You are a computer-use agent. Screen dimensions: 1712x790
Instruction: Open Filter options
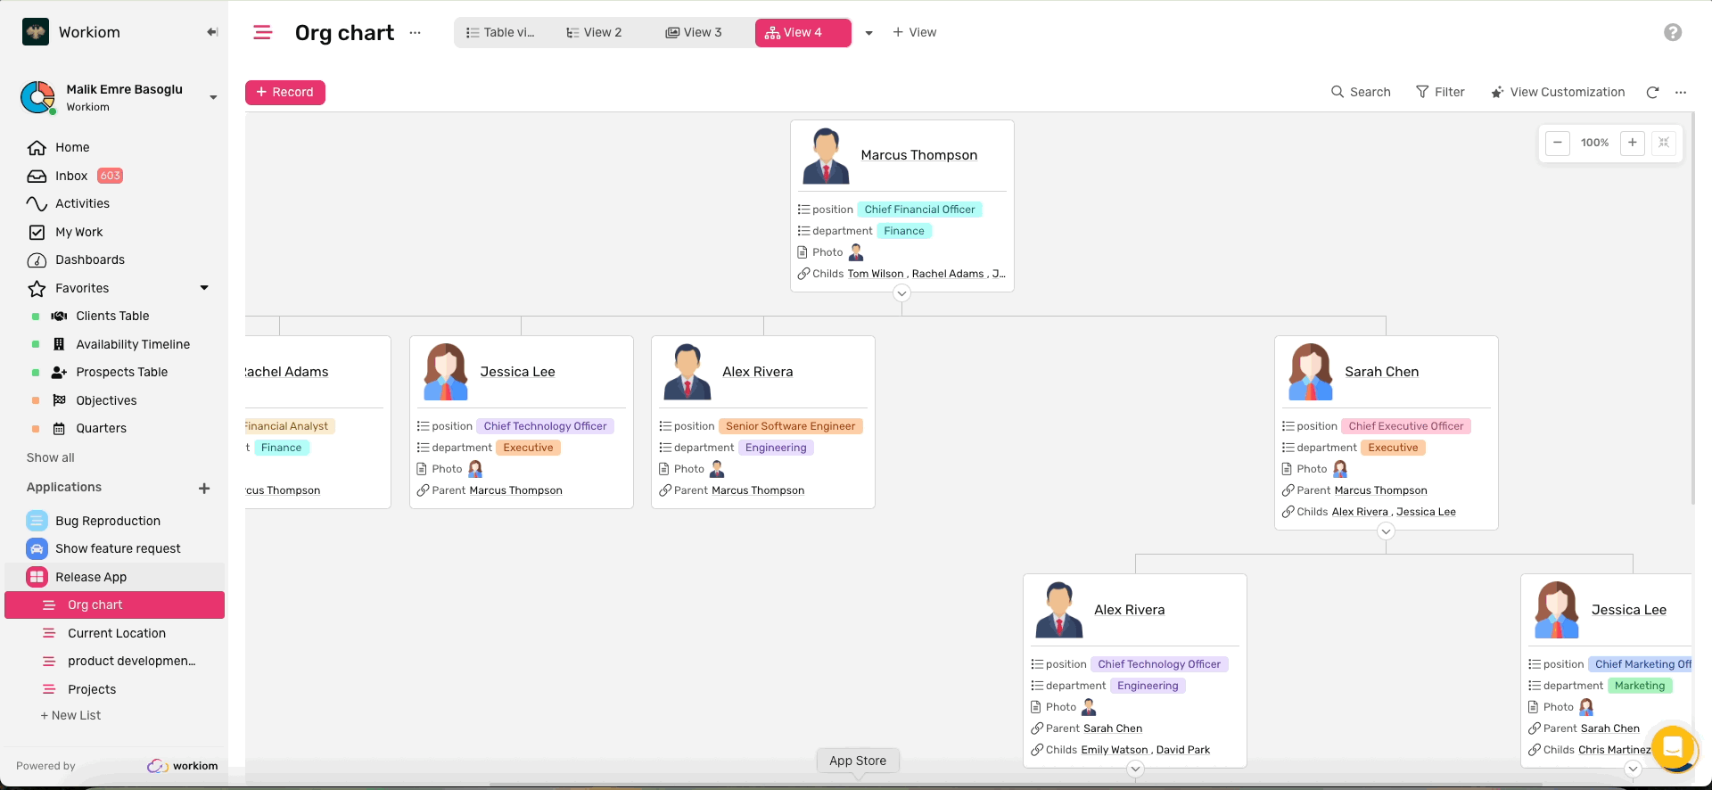click(x=1441, y=92)
